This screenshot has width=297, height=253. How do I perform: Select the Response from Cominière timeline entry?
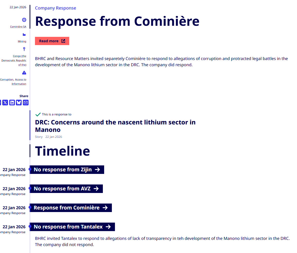click(71, 208)
